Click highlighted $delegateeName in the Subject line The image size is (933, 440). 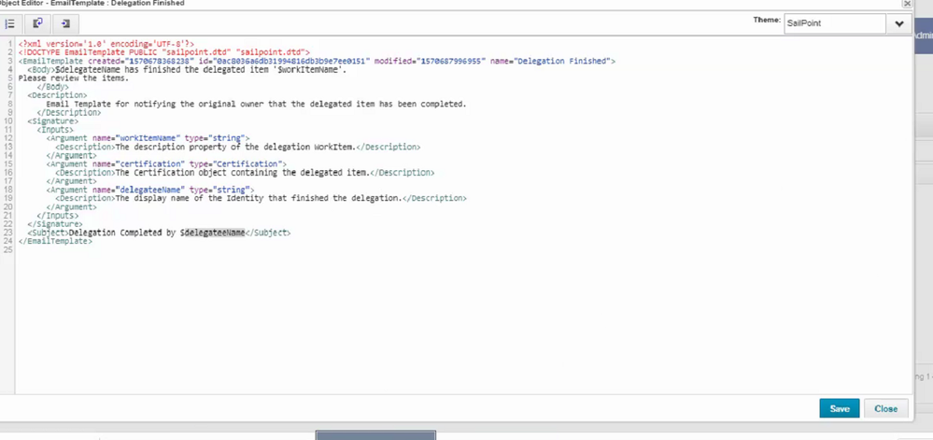(x=214, y=233)
